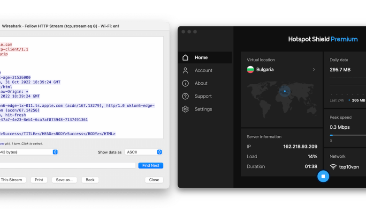The height and width of the screenshot is (220, 366).
Task: Click the Peak speed value 0.3 Mbps
Action: pyautogui.click(x=340, y=127)
